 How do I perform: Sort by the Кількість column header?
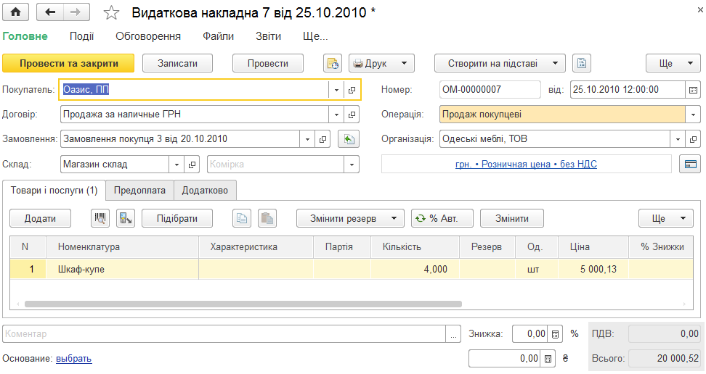[415, 247]
